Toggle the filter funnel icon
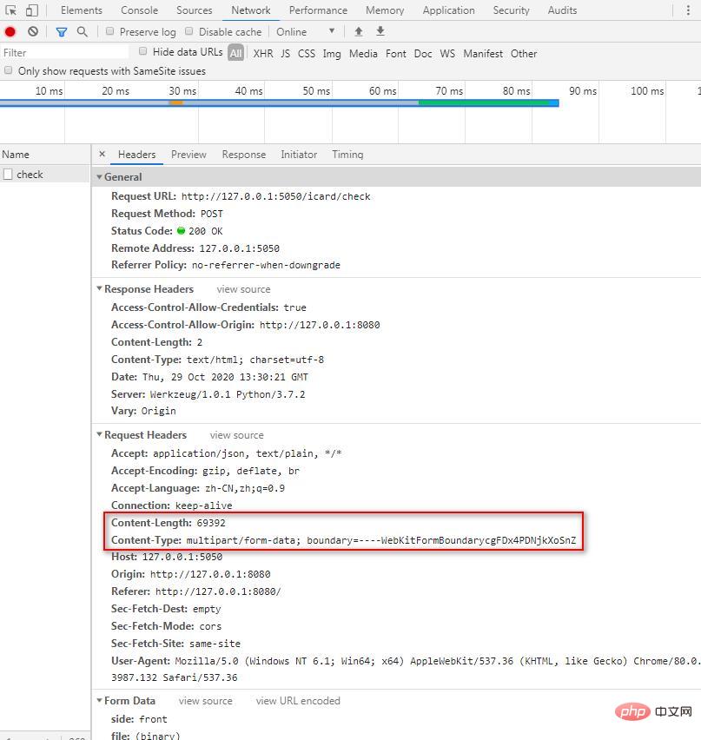This screenshot has width=701, height=740. pyautogui.click(x=62, y=31)
